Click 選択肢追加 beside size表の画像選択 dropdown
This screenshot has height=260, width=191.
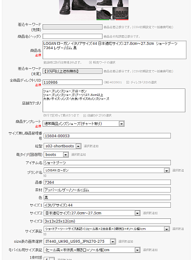tap(125, 241)
